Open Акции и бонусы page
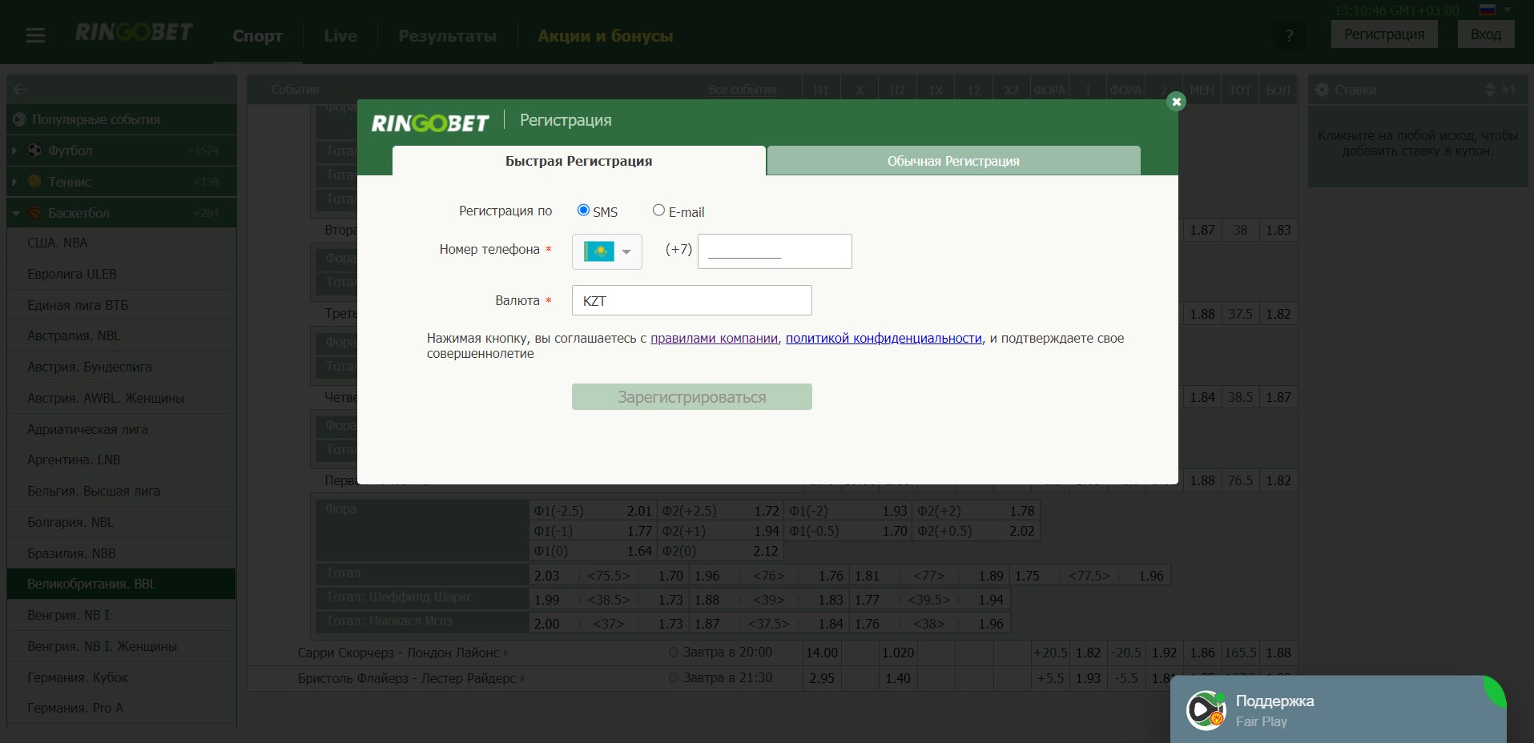1534x743 pixels. (605, 36)
